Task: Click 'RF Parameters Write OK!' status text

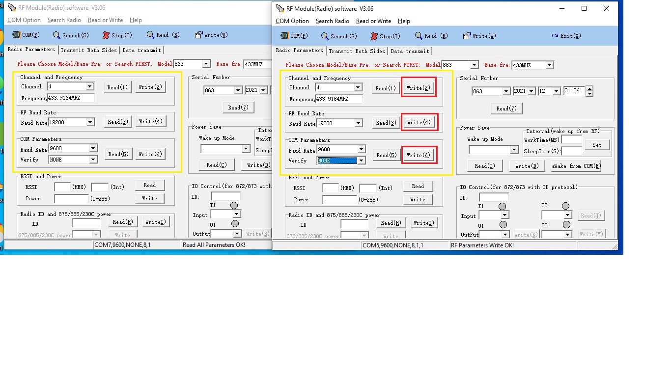Action: (x=482, y=245)
